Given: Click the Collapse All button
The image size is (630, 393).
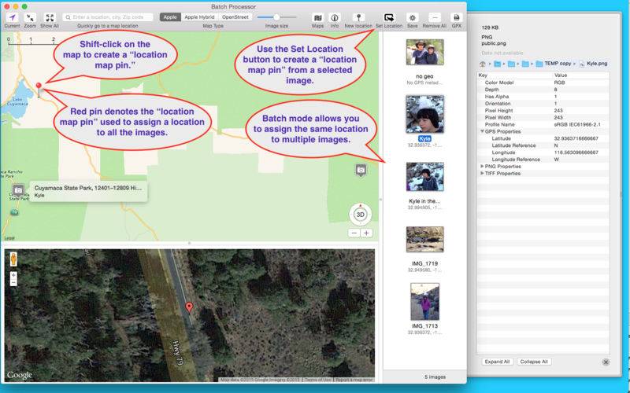Looking at the screenshot, I should pyautogui.click(x=534, y=362).
